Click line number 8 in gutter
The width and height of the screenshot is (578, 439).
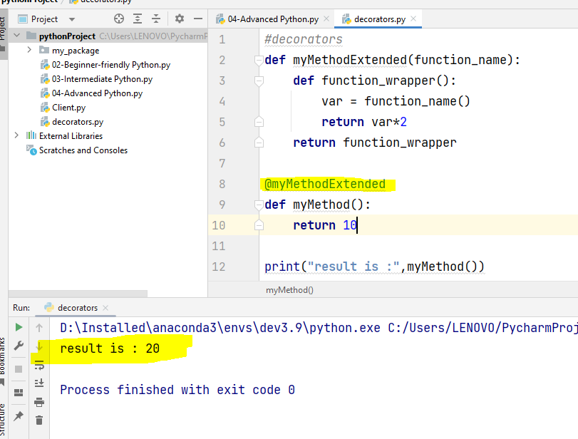tap(222, 184)
